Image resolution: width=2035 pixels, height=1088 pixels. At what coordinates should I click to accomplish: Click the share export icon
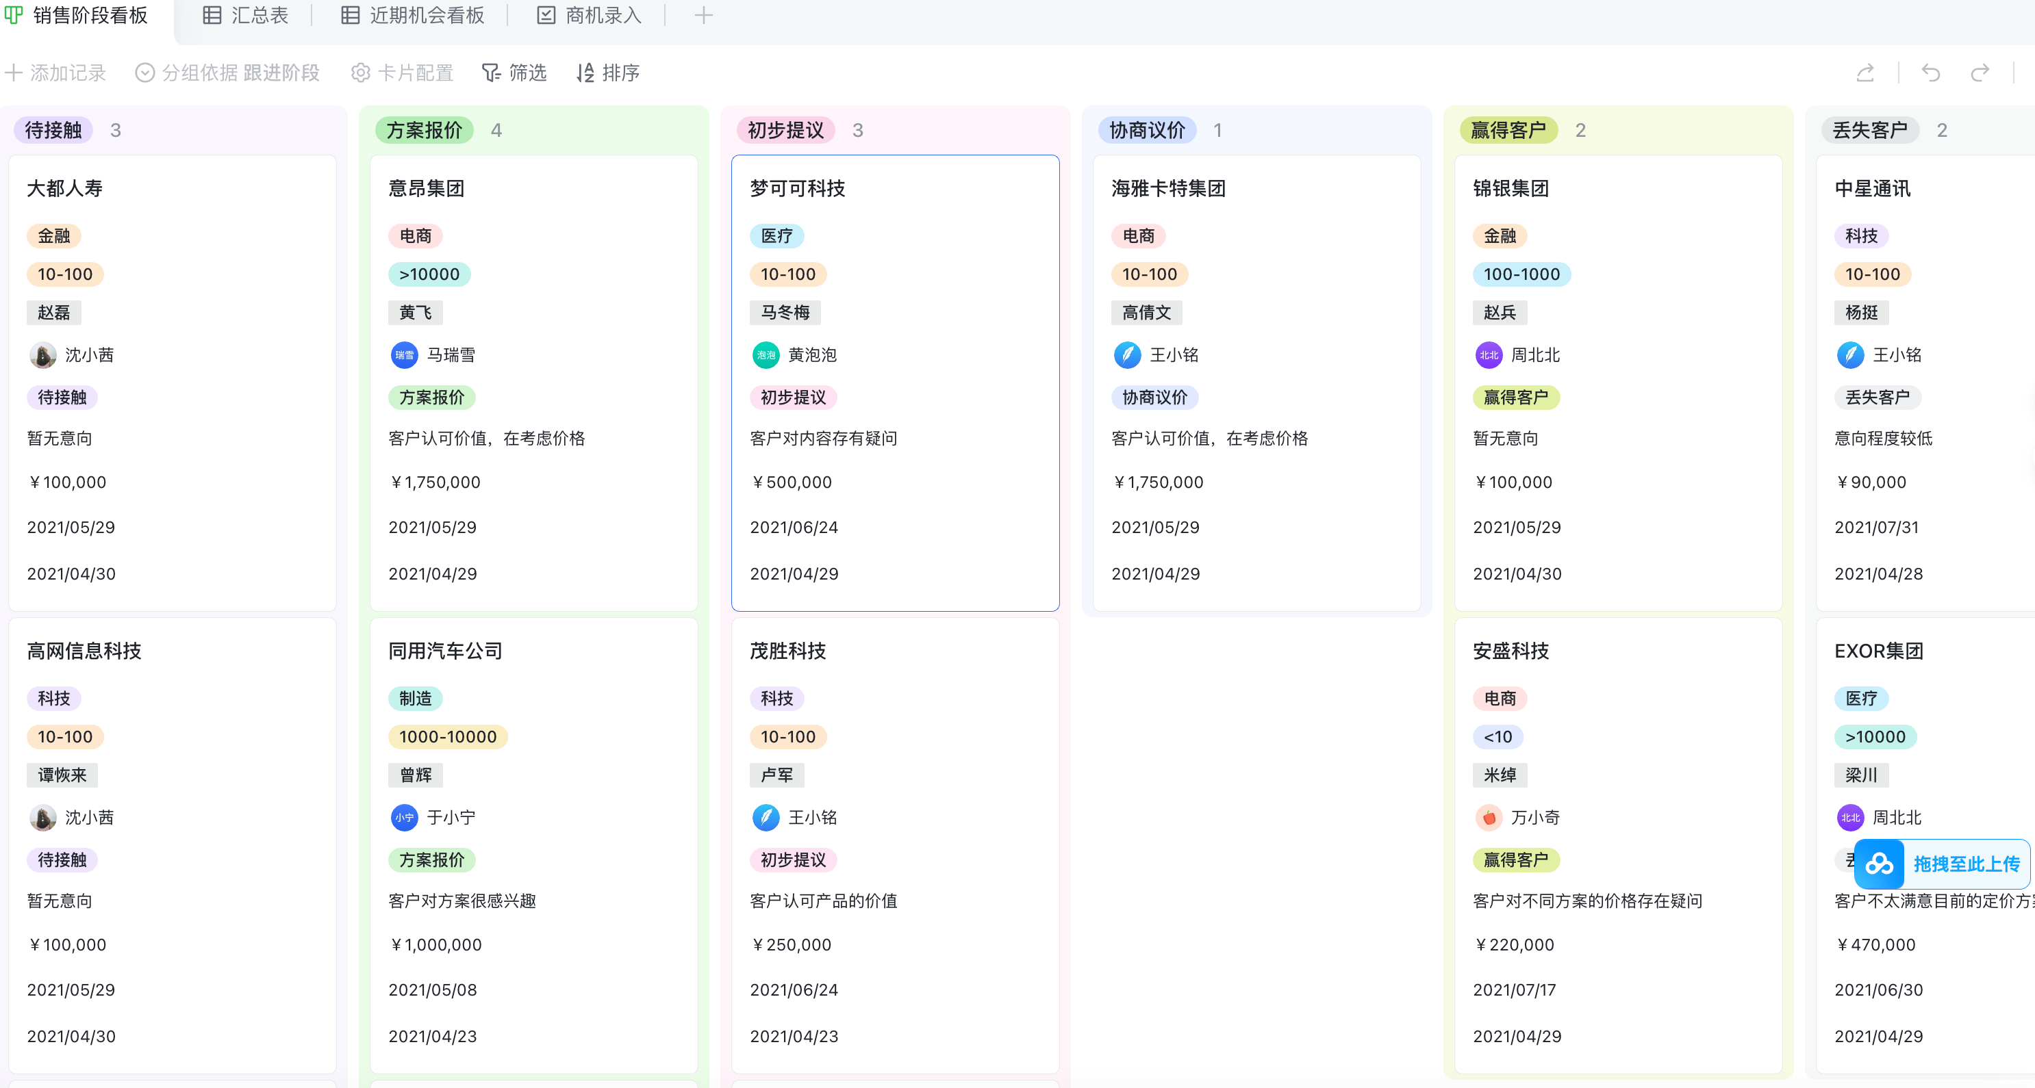1865,73
